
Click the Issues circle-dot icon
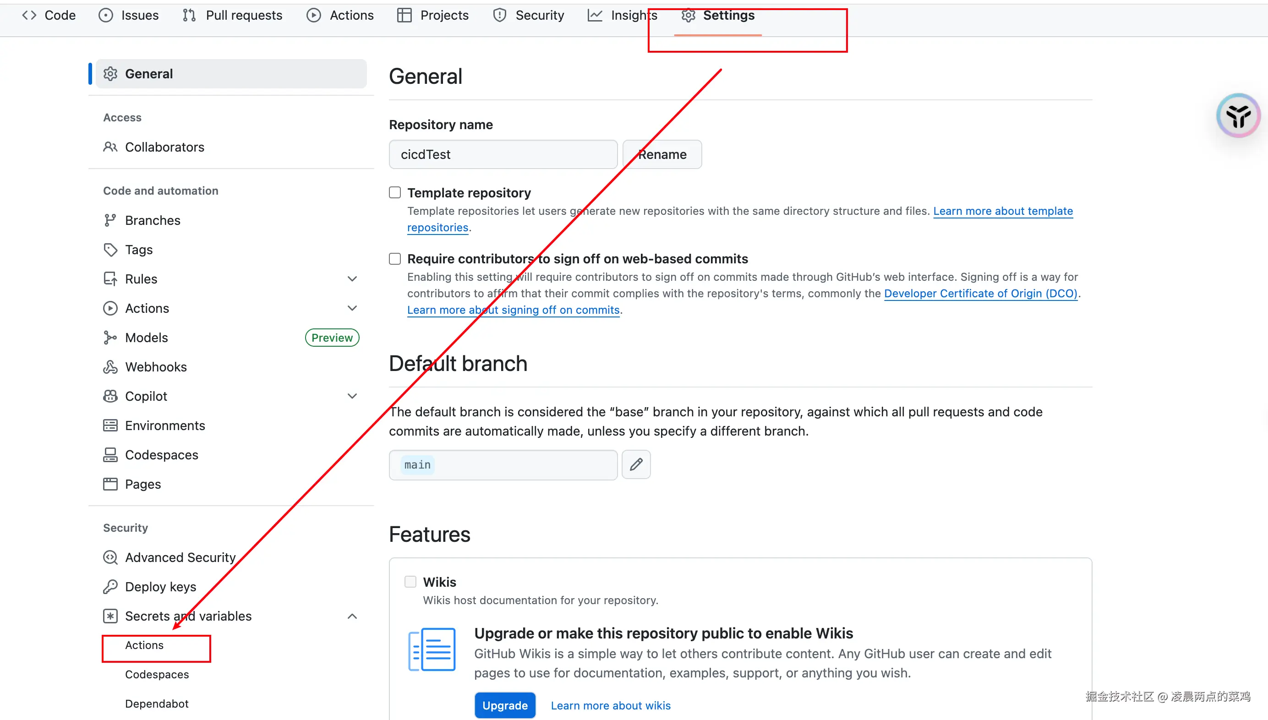coord(105,15)
